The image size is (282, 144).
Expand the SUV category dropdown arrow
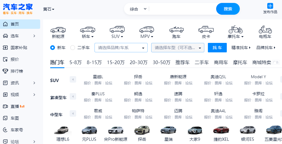point(122,37)
